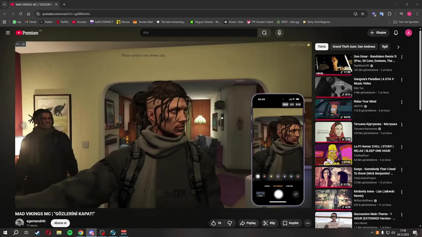Click the page vertical scrollbar
Image resolution: width=422 pixels, height=237 pixels.
[420, 71]
